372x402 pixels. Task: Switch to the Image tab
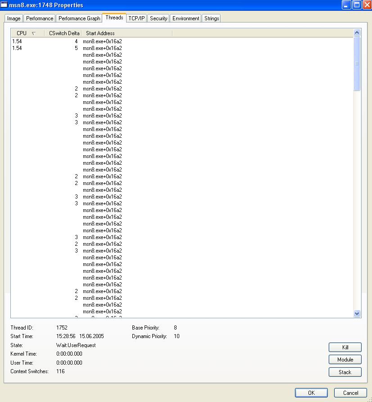[x=14, y=18]
